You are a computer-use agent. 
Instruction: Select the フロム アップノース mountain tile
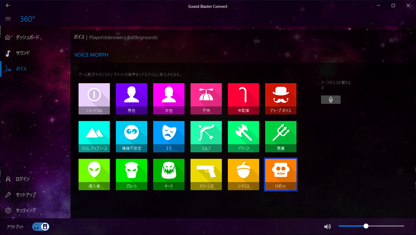pos(94,137)
